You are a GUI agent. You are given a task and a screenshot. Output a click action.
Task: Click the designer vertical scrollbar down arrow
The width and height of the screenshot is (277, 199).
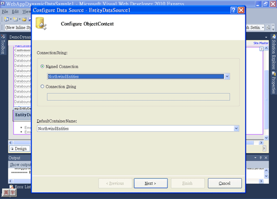pyautogui.click(x=266, y=138)
